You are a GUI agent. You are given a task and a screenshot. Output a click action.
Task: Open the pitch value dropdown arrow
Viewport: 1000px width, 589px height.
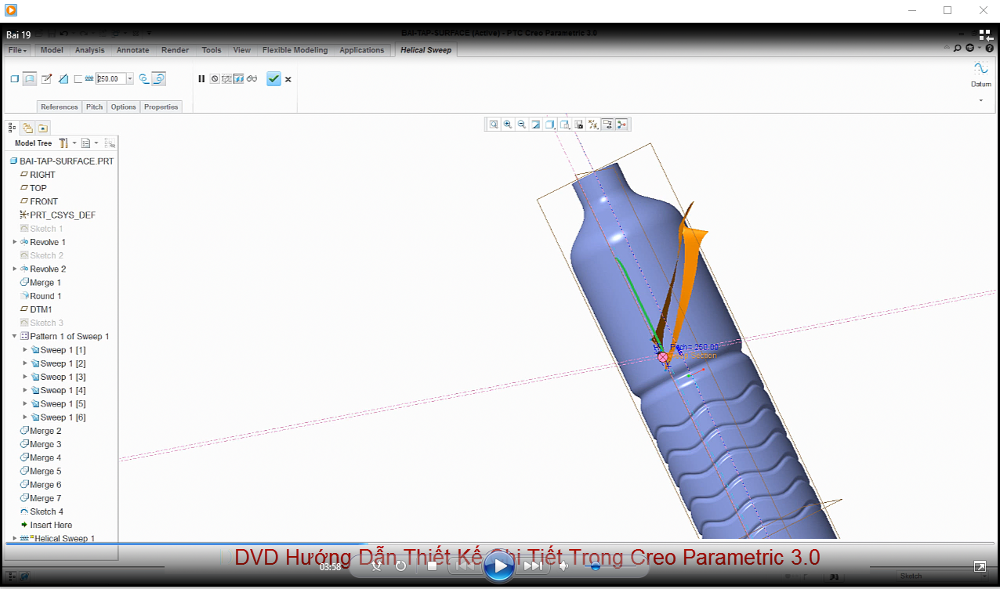tap(129, 78)
